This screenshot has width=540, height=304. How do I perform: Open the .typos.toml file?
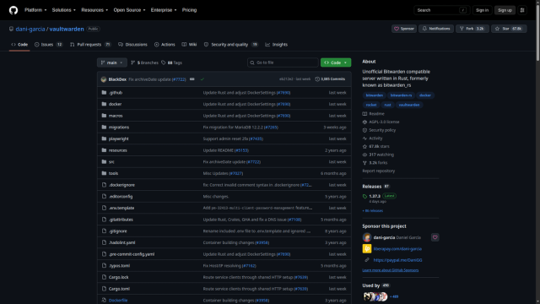119,266
